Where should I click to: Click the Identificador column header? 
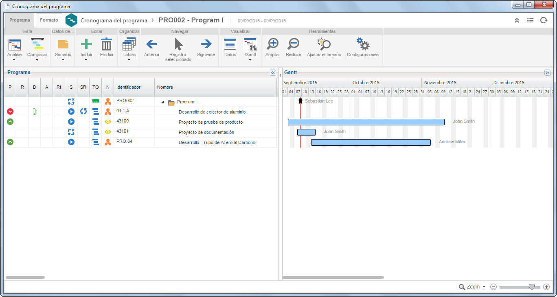(134, 87)
